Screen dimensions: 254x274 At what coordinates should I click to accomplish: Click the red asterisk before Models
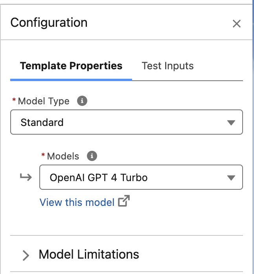43,156
